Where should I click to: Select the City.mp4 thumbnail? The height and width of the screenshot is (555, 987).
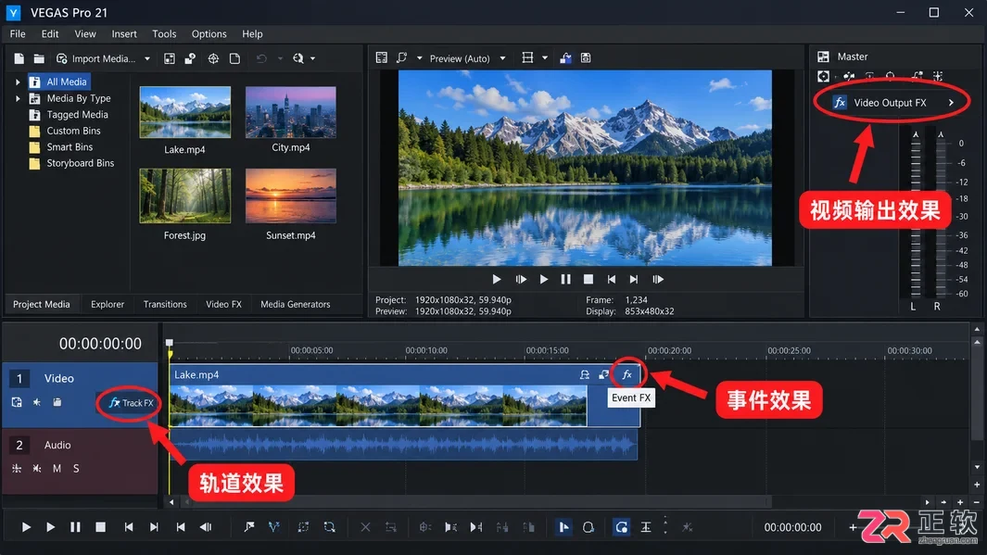291,112
